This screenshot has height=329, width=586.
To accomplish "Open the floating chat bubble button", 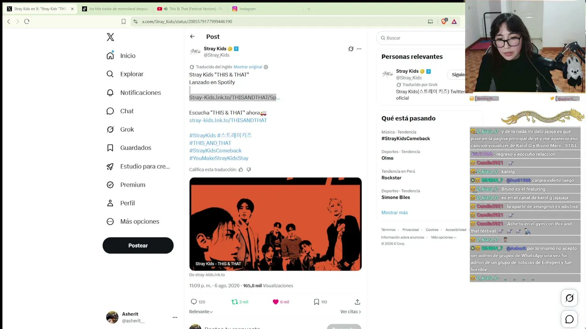I will 570,319.
